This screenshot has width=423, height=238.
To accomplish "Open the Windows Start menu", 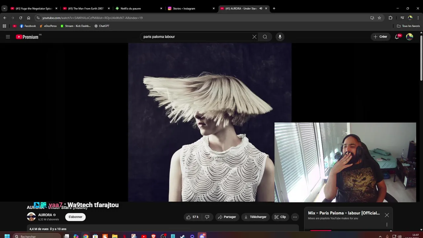I will point(7,236).
